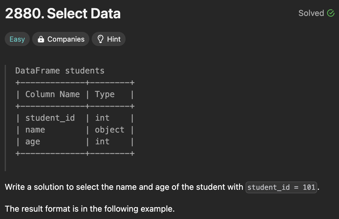Click the inline code "student_id = 101"
The image size is (339, 219).
coord(281,187)
